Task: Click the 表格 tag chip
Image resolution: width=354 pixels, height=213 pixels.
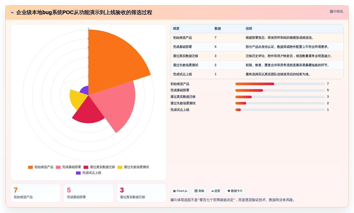Action: click(199, 191)
